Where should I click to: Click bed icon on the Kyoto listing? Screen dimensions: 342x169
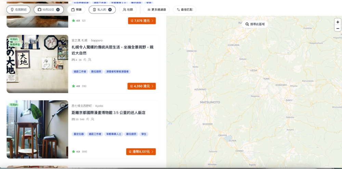(x=73, y=119)
